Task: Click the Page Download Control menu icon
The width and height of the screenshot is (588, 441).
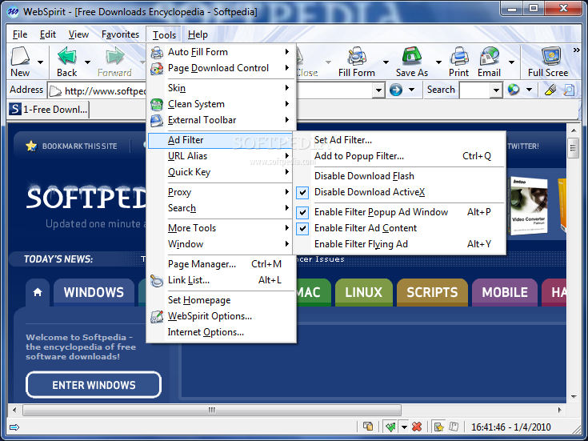Action: pos(157,68)
